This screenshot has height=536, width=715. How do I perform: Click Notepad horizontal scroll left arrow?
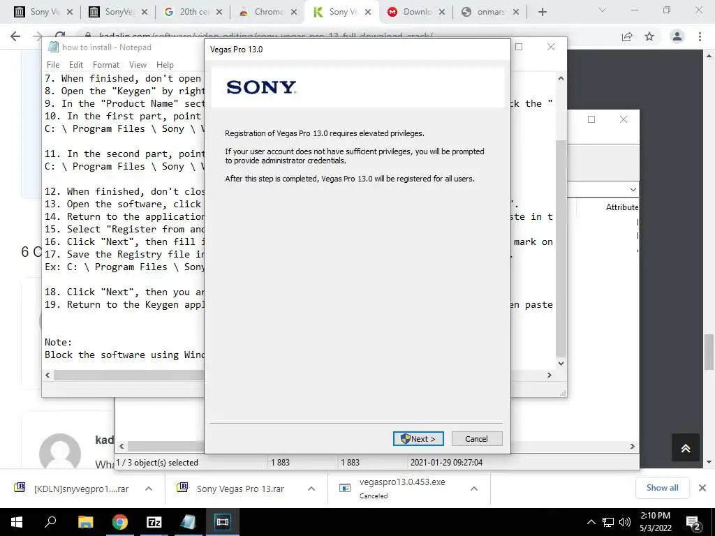(47, 375)
